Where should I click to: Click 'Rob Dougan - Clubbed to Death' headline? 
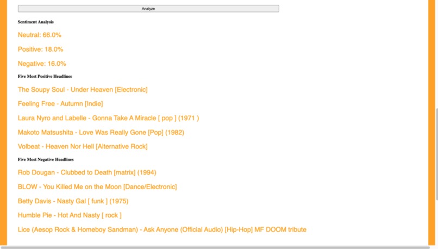click(87, 173)
